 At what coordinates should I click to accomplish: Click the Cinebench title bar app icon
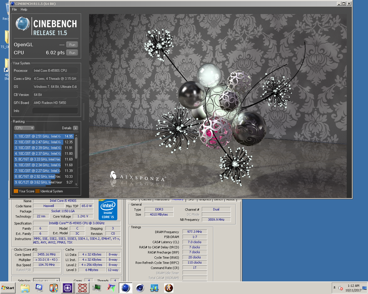point(12,4)
